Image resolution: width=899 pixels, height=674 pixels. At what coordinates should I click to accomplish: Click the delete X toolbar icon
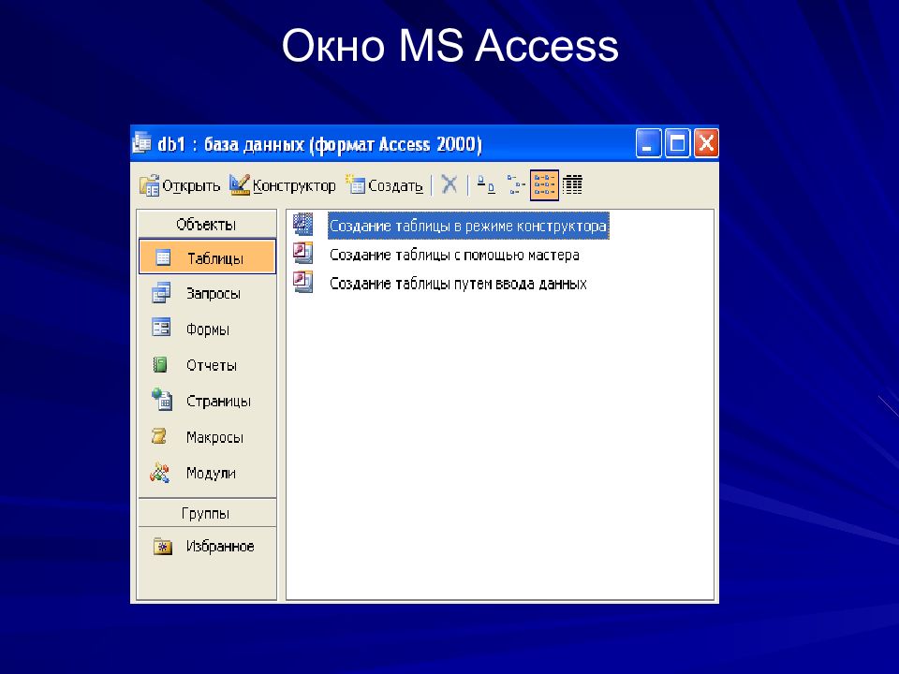[449, 184]
